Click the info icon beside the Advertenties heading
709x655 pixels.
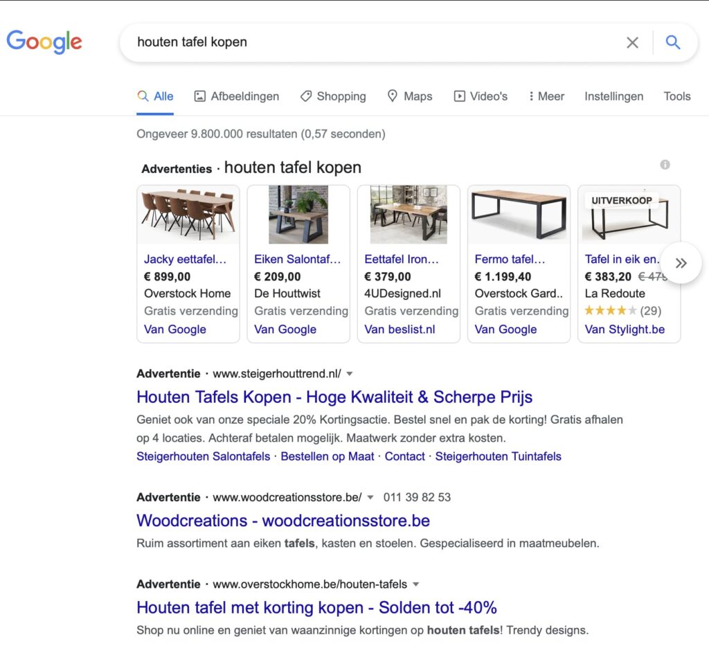coord(665,165)
